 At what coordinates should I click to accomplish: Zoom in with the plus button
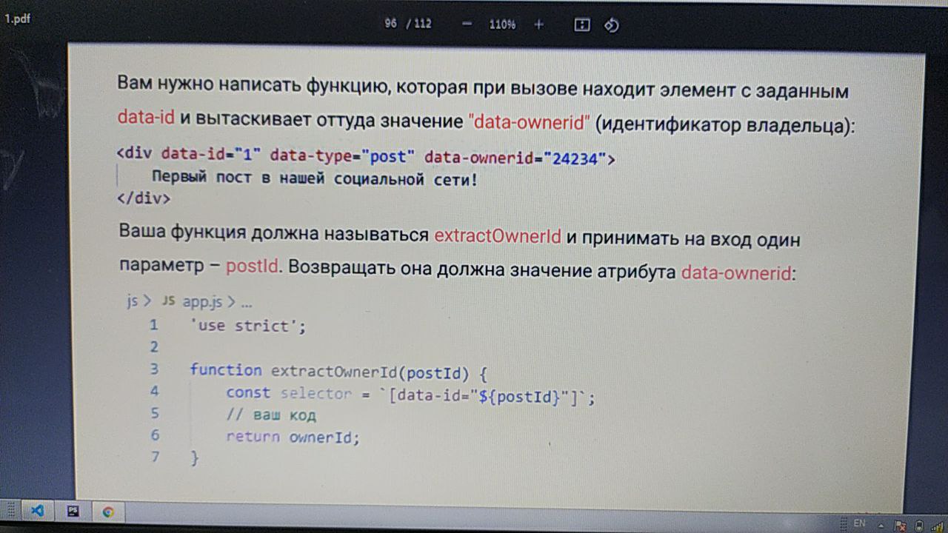(x=538, y=24)
